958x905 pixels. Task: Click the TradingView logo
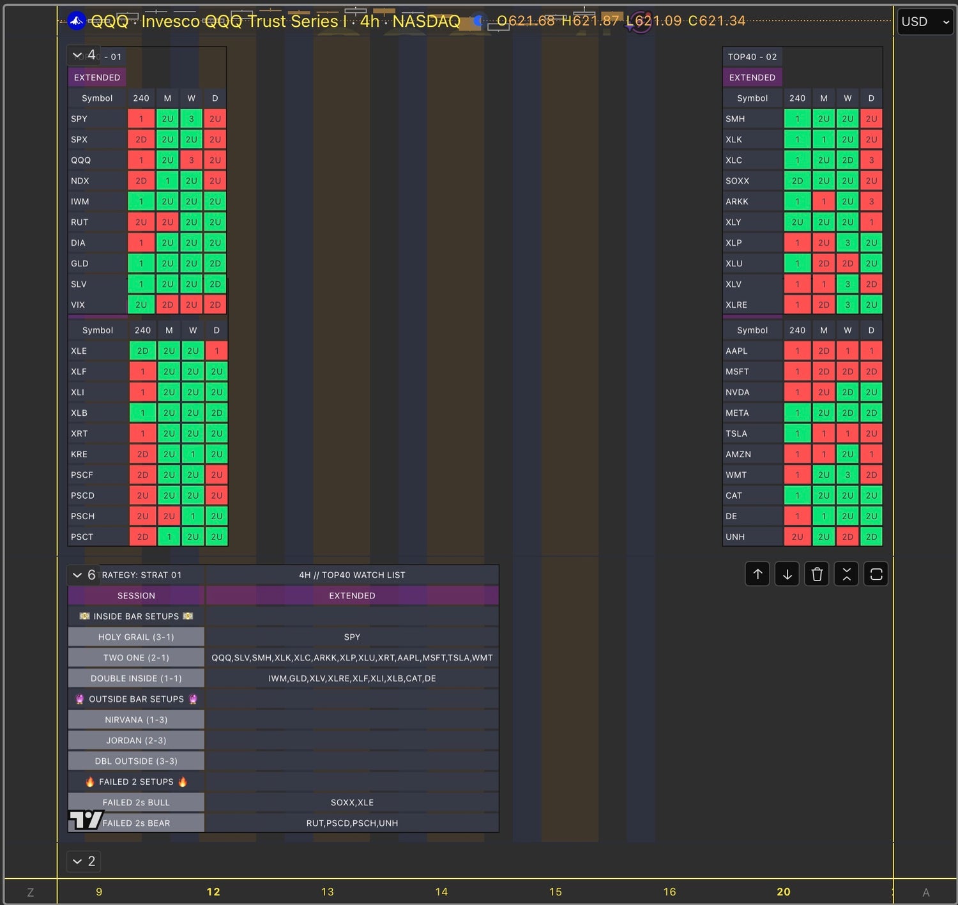point(86,819)
